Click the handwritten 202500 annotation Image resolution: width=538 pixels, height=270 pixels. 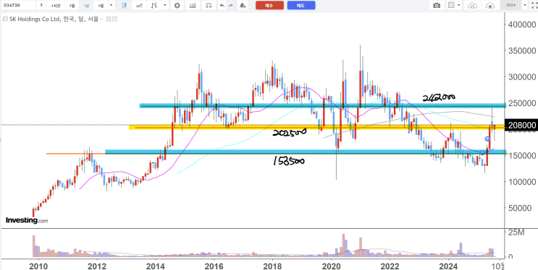[x=289, y=133]
